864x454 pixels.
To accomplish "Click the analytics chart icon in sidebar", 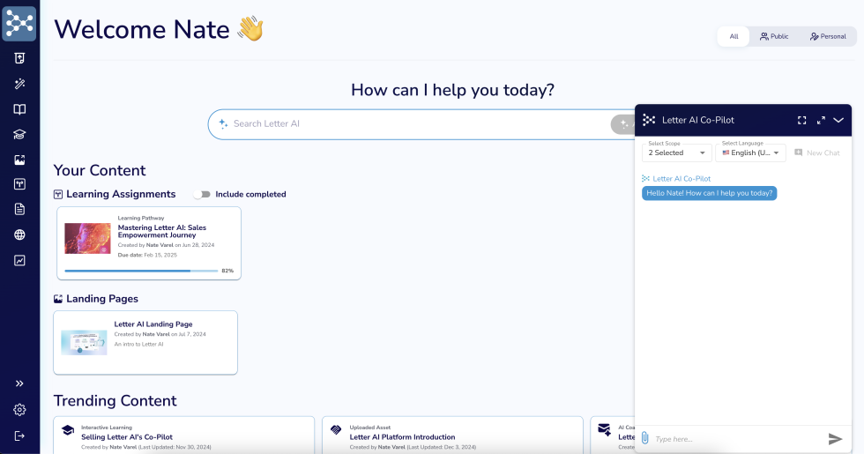I will point(19,260).
